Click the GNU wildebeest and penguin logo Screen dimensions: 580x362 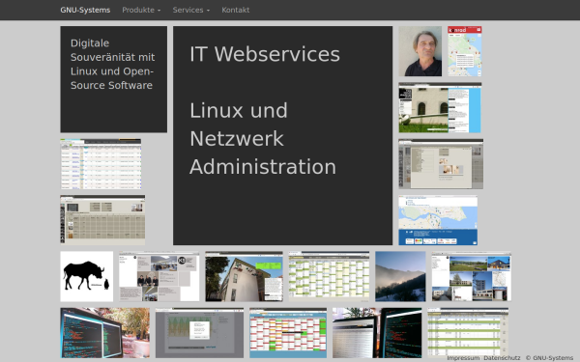[x=87, y=276]
